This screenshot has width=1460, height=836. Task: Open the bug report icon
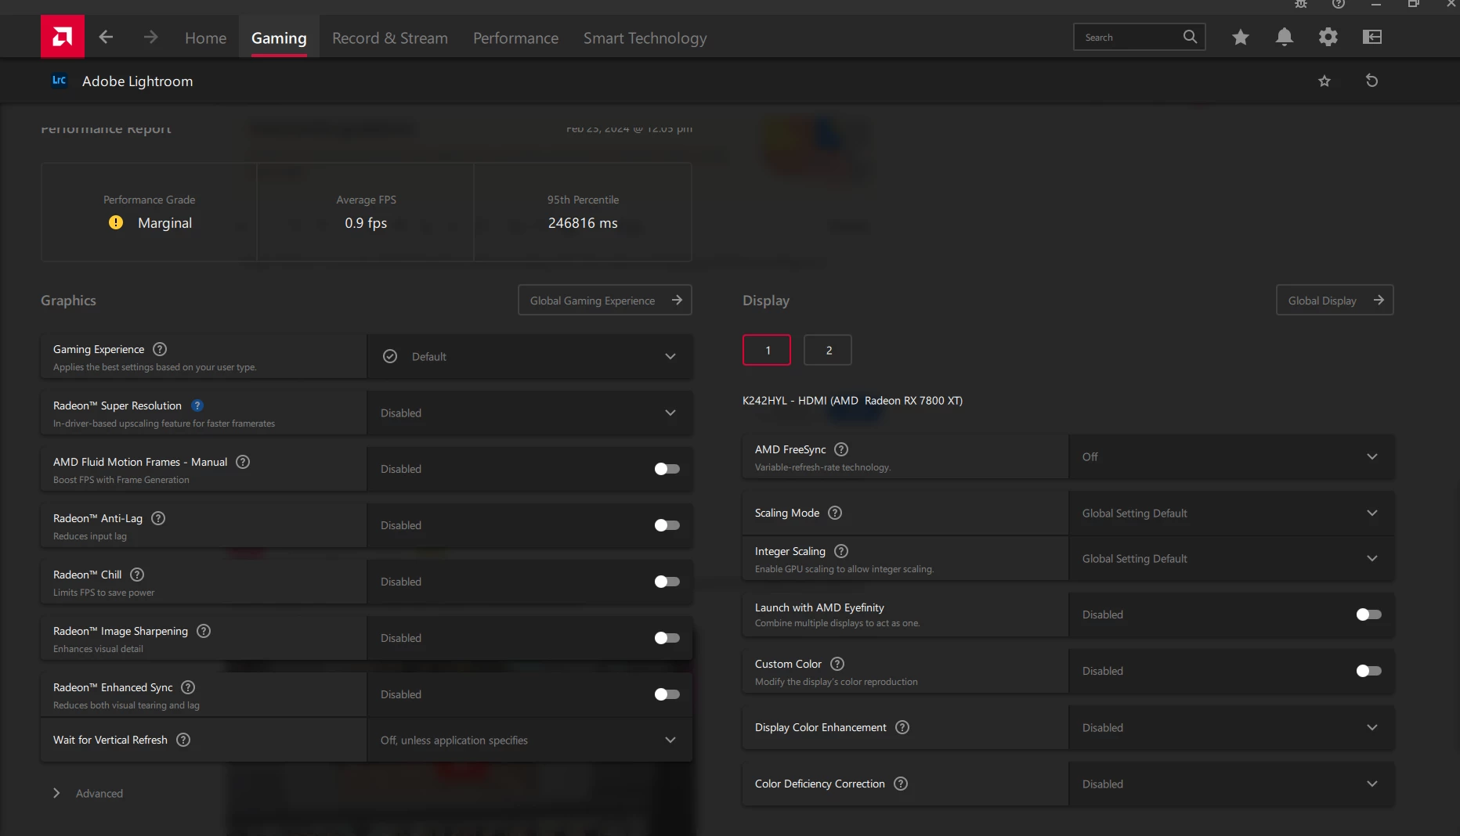click(x=1301, y=4)
